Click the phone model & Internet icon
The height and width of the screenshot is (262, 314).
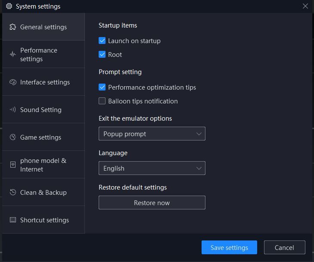click(13, 165)
